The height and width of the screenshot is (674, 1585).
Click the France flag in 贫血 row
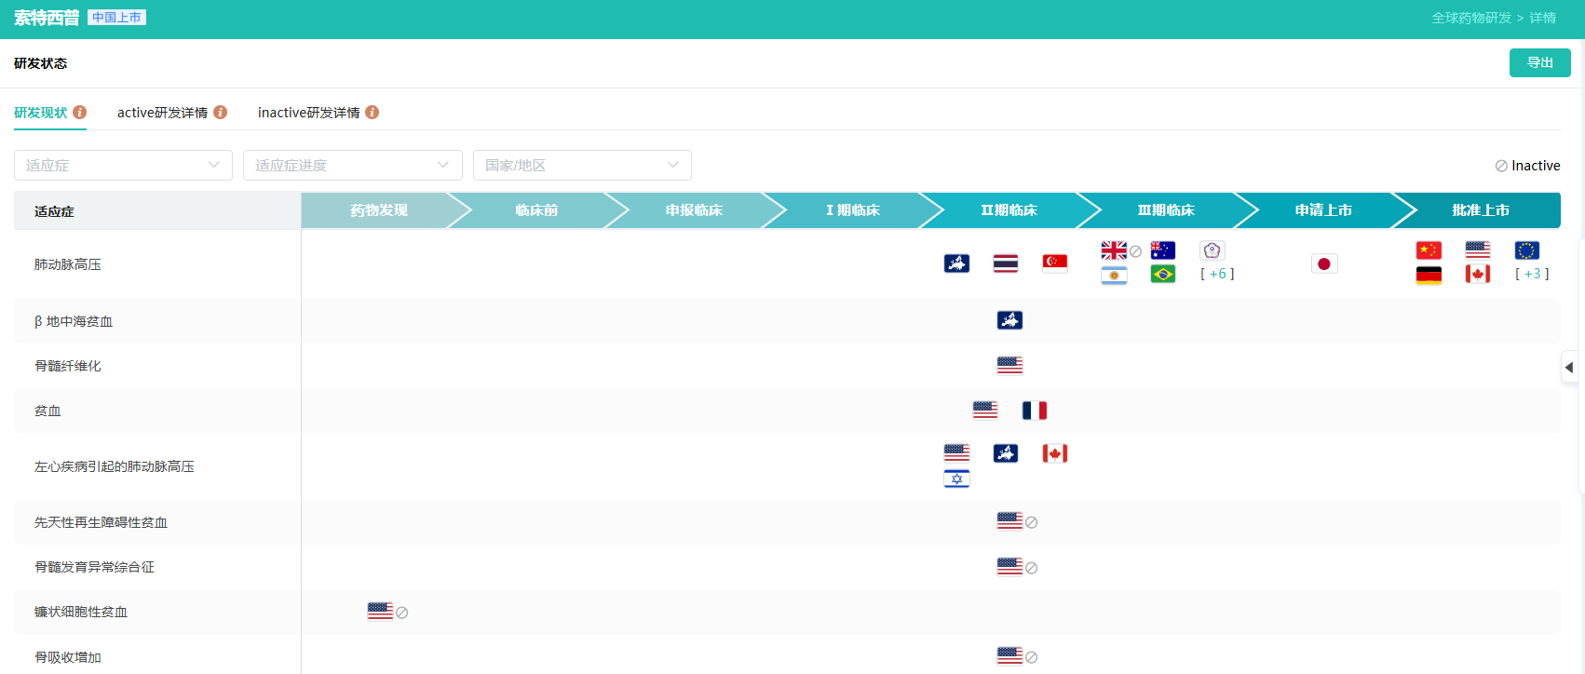coord(1035,411)
